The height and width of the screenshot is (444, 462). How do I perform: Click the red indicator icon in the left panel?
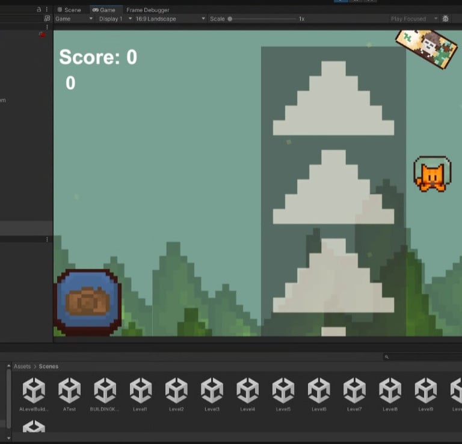point(42,35)
